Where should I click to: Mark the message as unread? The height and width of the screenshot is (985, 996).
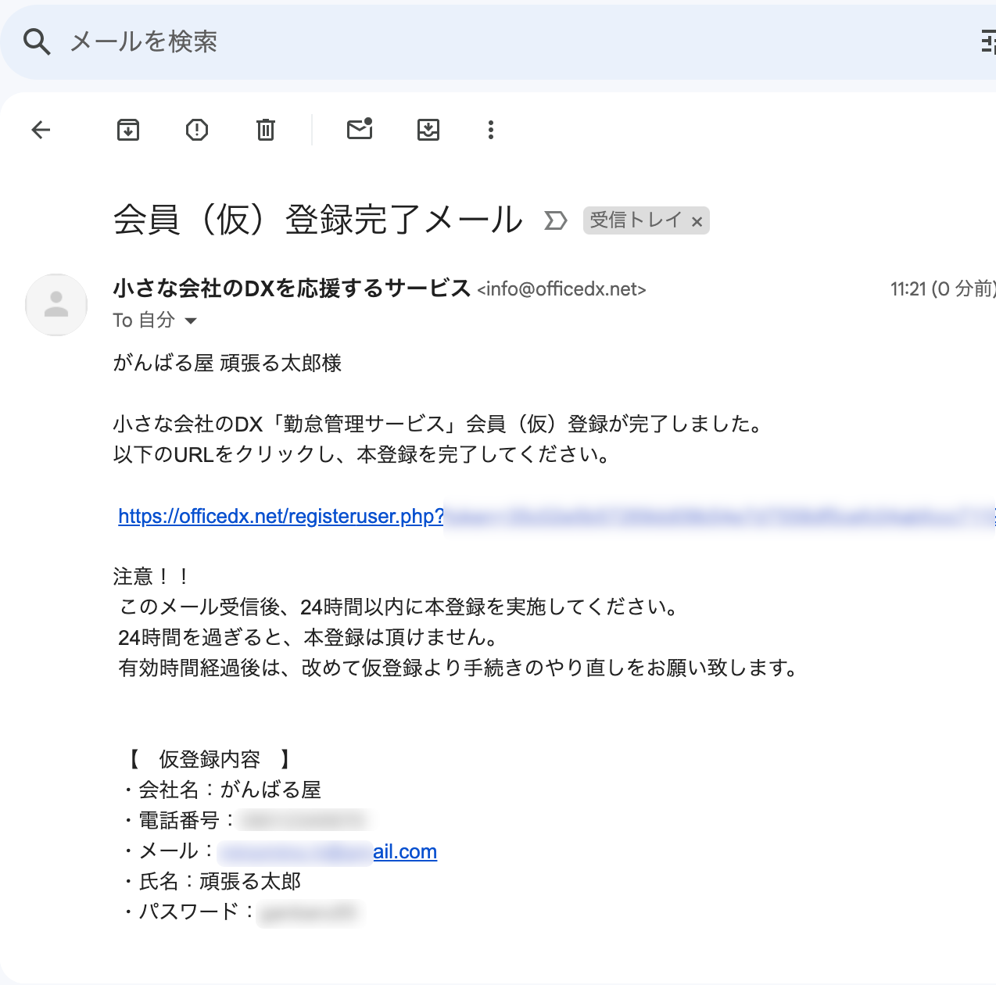pyautogui.click(x=360, y=130)
